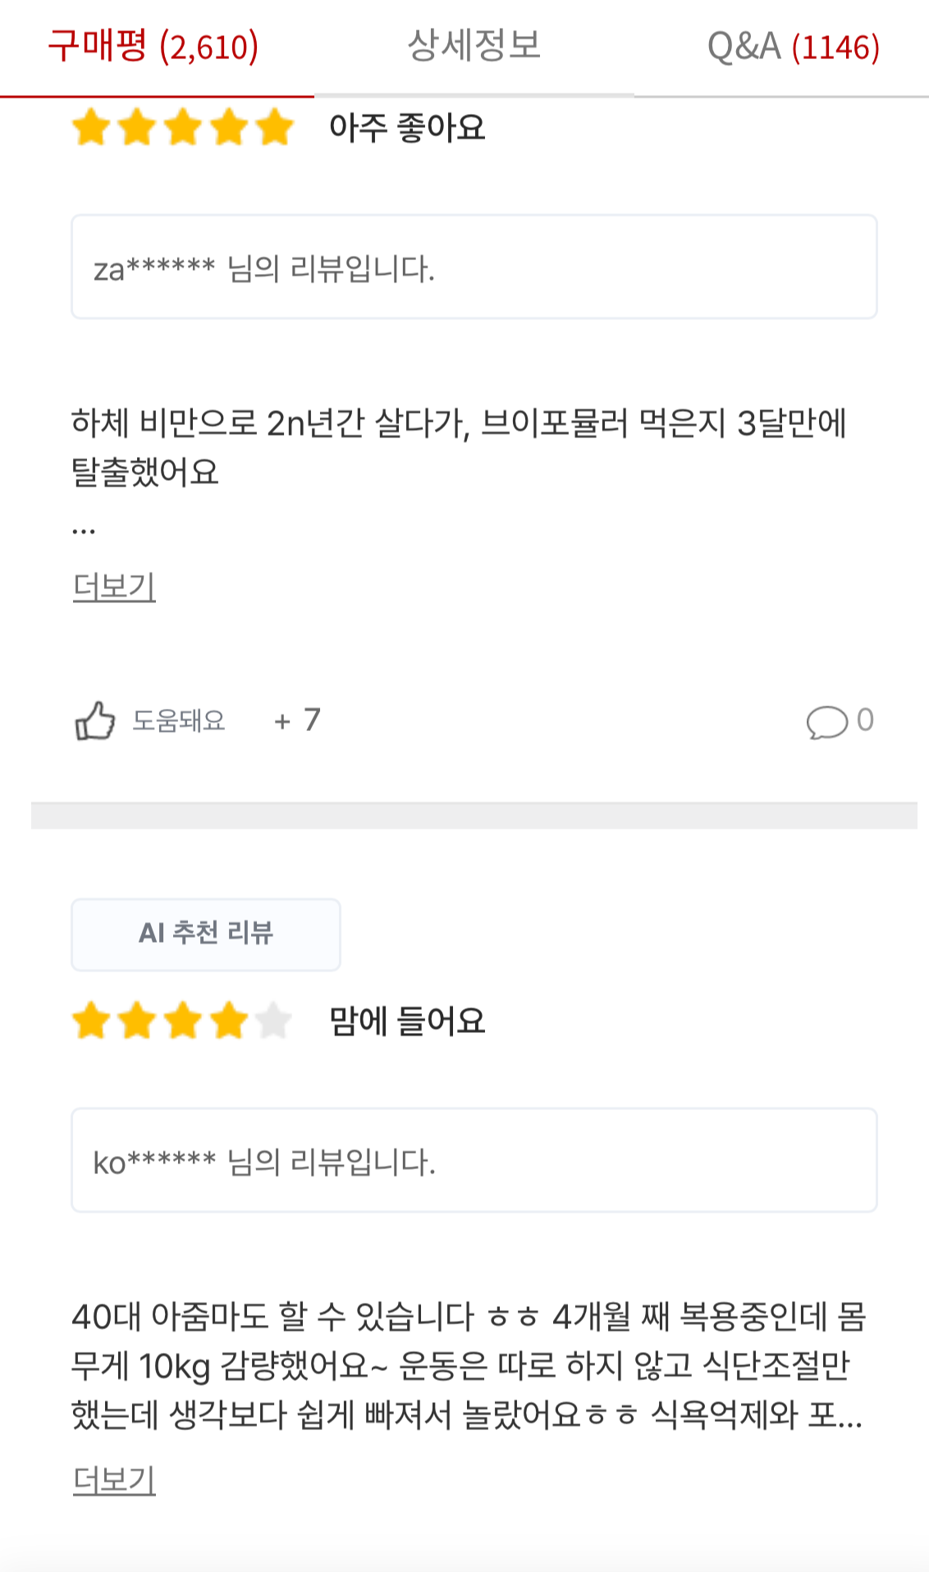Open the Q&A (1146) tab
The width and height of the screenshot is (929, 1572).
(792, 48)
